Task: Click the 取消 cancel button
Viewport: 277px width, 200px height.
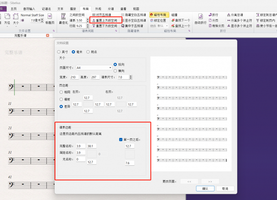Action: pyautogui.click(x=225, y=189)
